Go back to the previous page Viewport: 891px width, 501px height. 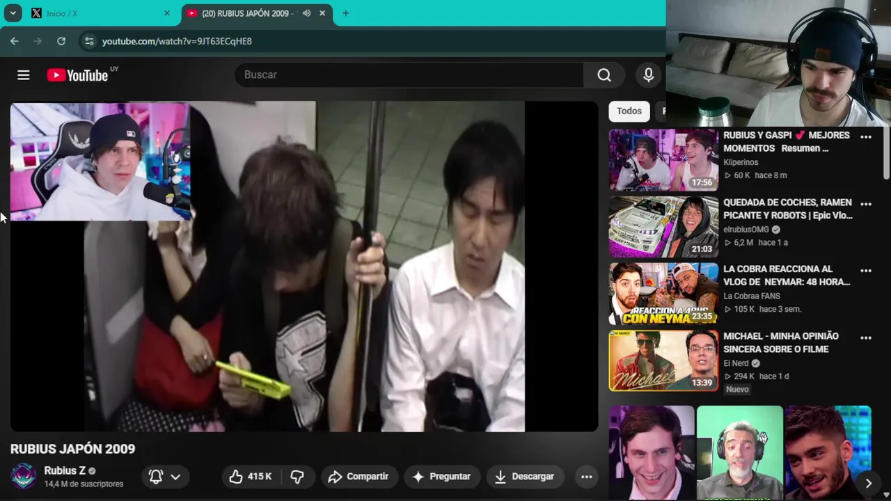(x=15, y=41)
